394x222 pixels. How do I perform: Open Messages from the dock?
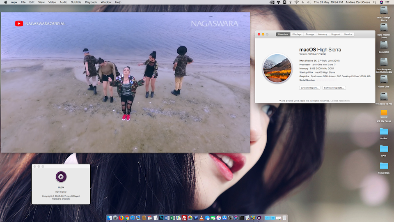207,218
